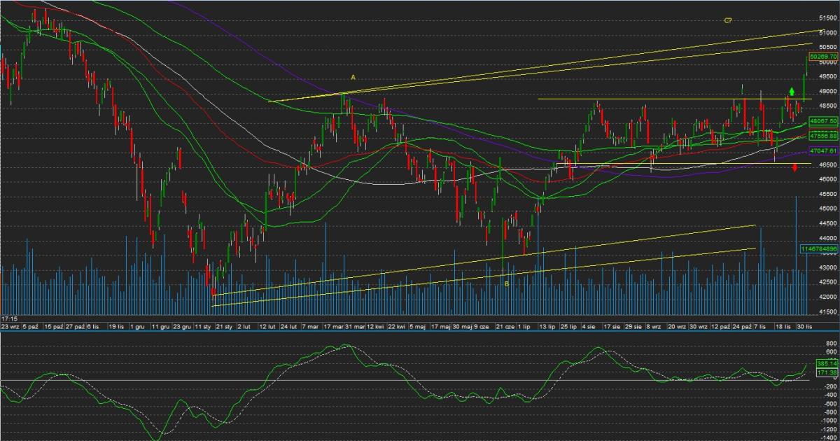
Task: Click the 51500 level on price scale
Action: coord(827,17)
